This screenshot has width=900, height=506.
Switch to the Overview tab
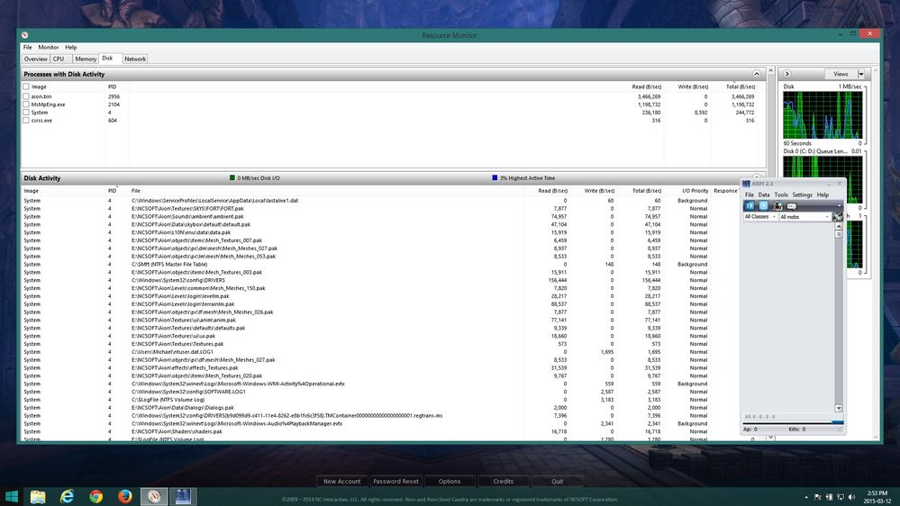[x=36, y=59]
